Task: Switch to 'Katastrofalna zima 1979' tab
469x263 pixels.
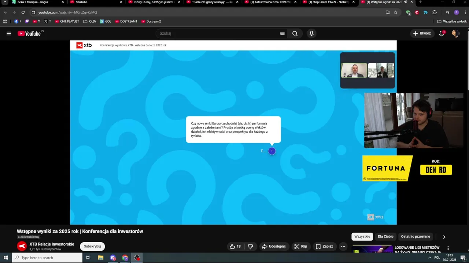Action: coord(270,2)
